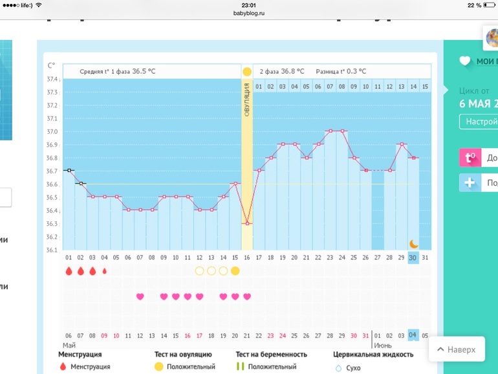Click the 36.3 temperature point on ovulation day
Image resolution: width=498 pixels, height=374 pixels.
pyautogui.click(x=246, y=223)
